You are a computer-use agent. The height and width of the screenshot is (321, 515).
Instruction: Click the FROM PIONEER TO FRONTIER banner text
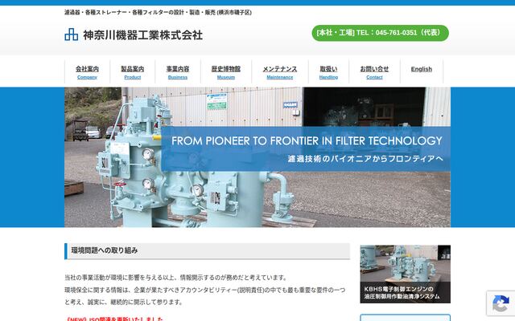(307, 141)
